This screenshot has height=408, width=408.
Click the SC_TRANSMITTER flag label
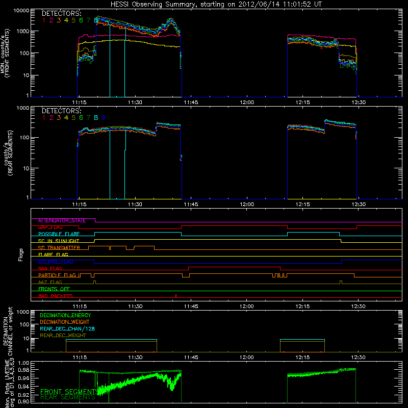(x=59, y=248)
